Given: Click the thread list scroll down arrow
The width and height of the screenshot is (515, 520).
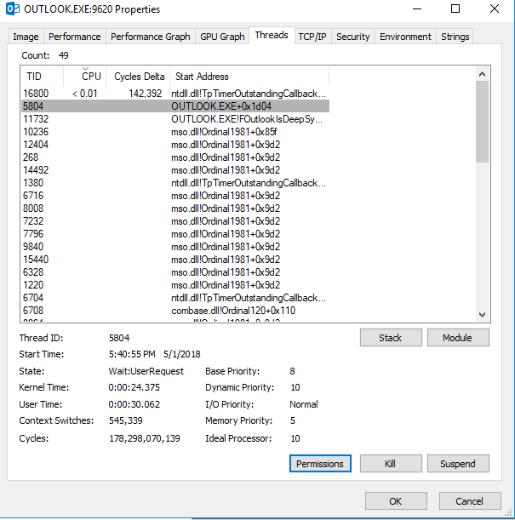Looking at the screenshot, I should click(482, 314).
